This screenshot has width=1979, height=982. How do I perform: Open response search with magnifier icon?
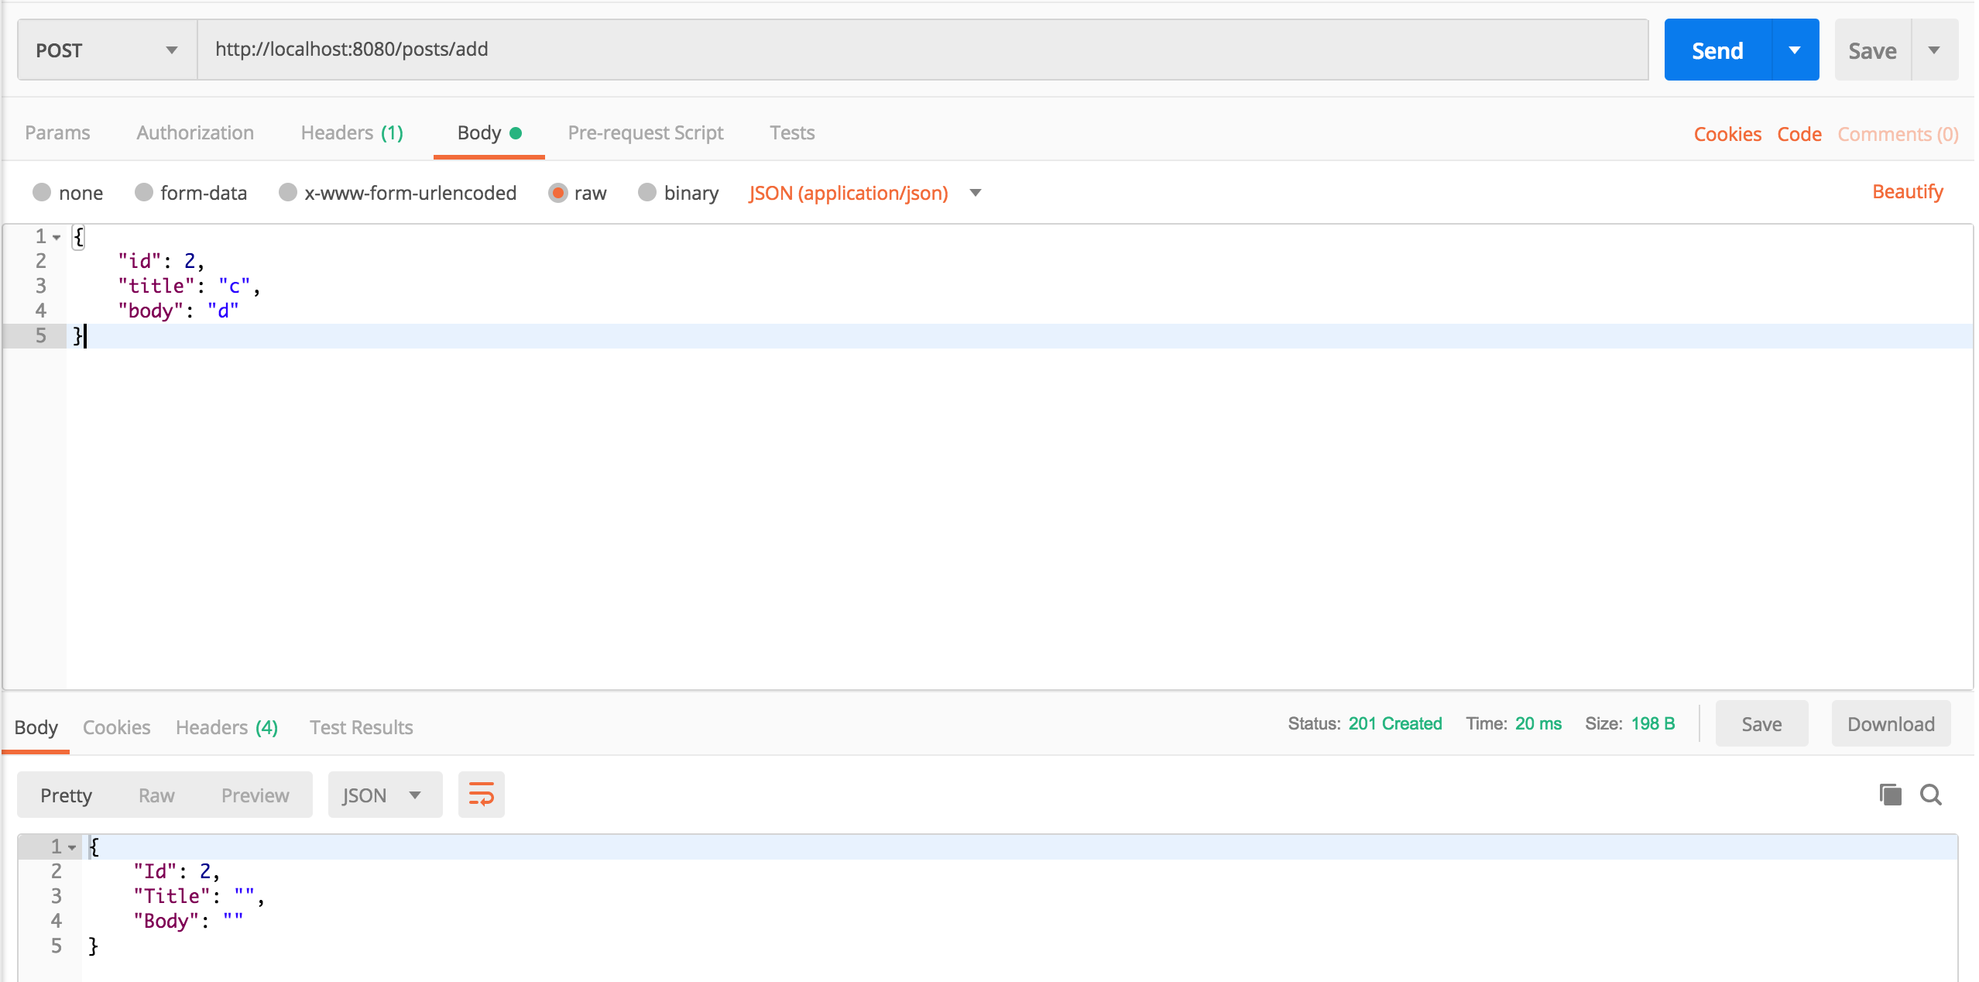[1930, 795]
